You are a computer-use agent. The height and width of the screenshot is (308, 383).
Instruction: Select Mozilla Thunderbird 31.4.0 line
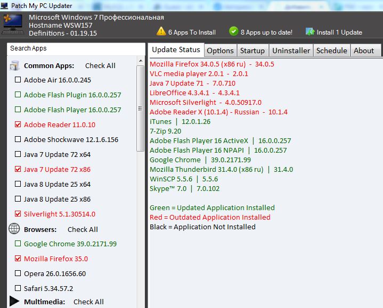point(221,170)
